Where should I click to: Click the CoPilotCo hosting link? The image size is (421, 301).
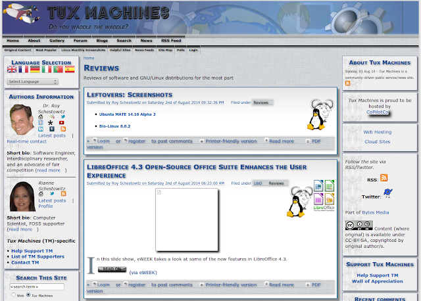pos(378,112)
